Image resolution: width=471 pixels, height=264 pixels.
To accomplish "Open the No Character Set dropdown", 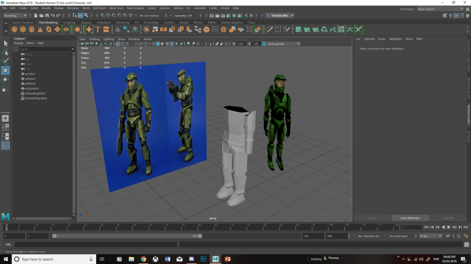I will 369,236.
